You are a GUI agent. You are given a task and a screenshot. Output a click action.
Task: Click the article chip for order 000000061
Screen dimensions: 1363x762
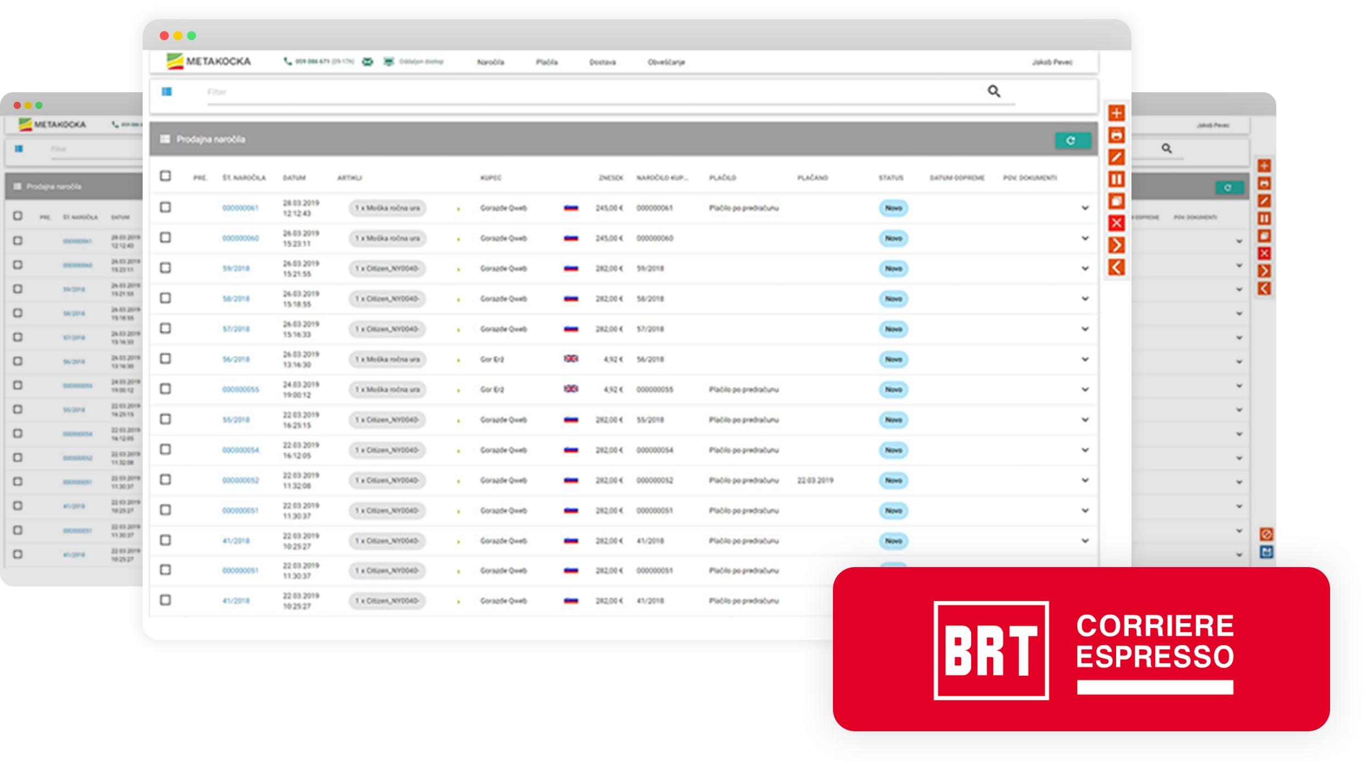click(387, 208)
